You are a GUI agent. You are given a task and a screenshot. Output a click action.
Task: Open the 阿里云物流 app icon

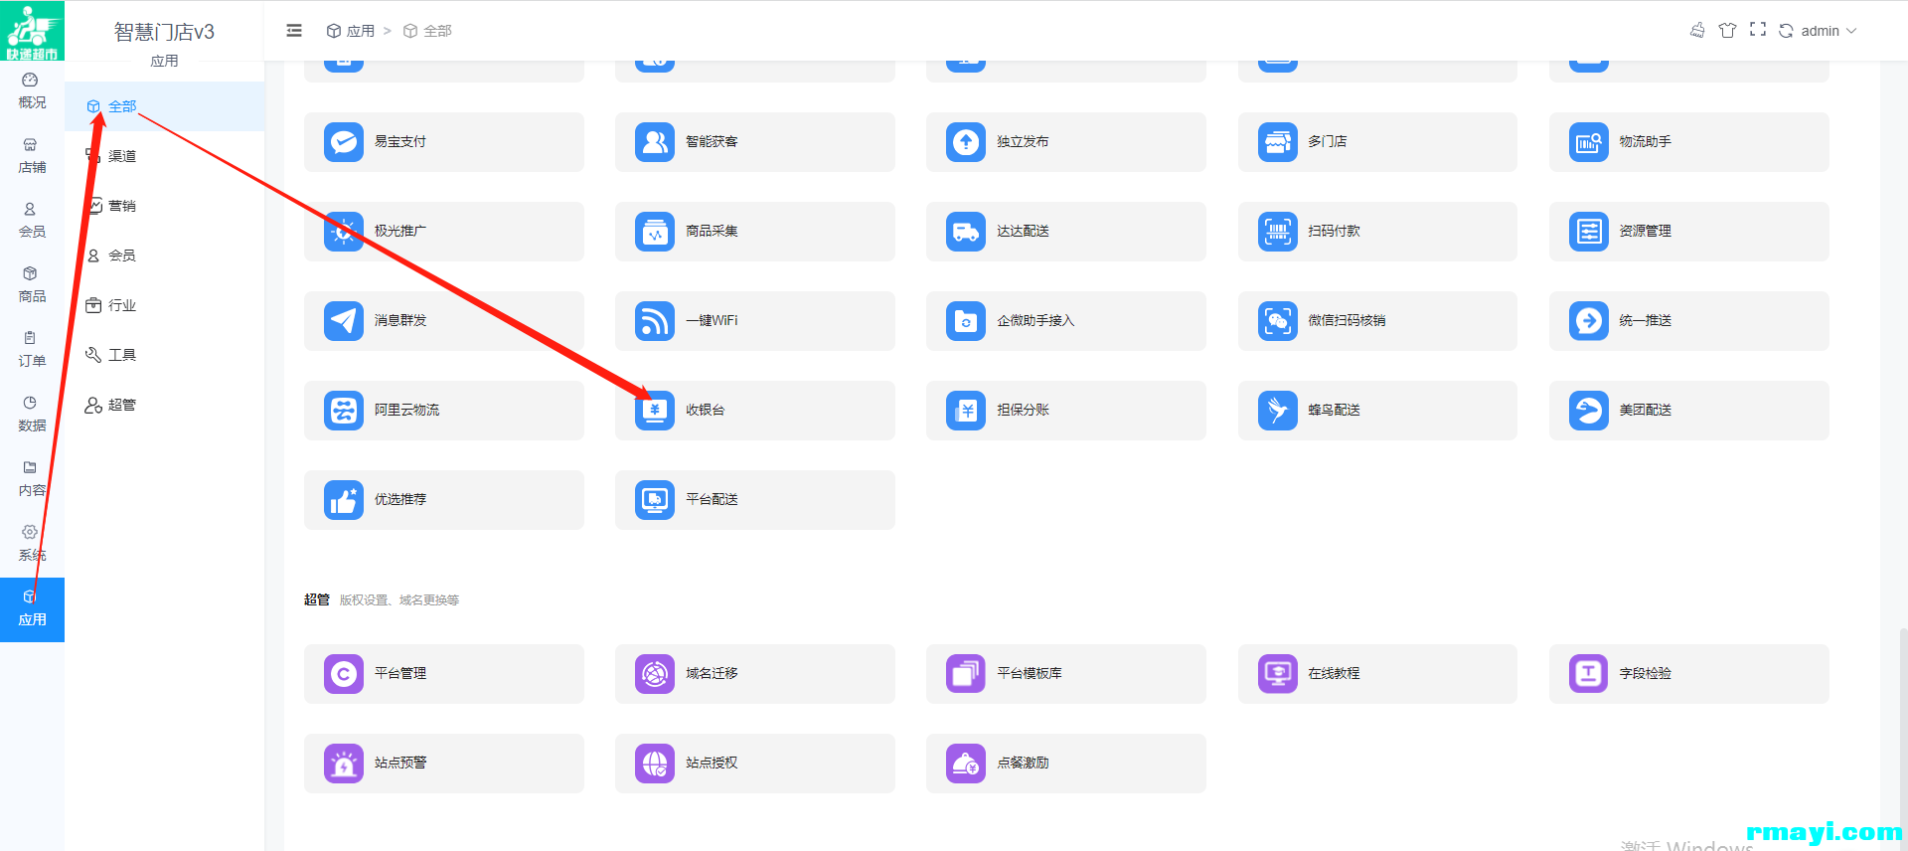tap(344, 411)
